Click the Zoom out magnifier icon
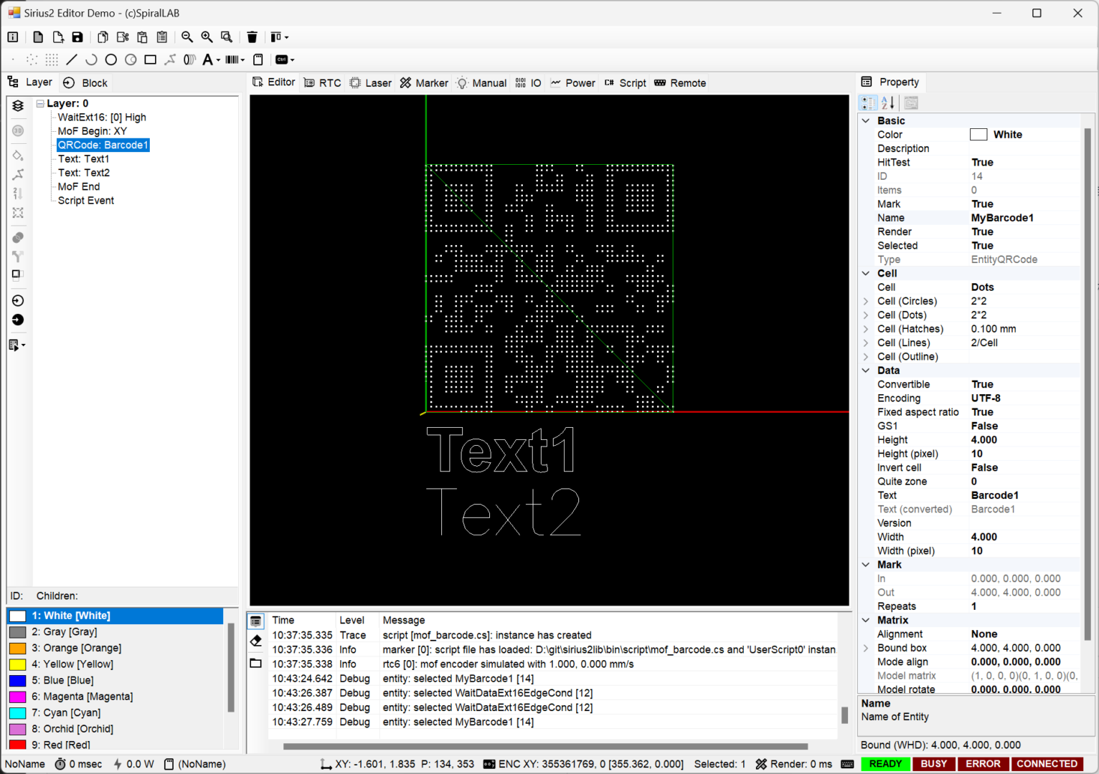 point(187,37)
